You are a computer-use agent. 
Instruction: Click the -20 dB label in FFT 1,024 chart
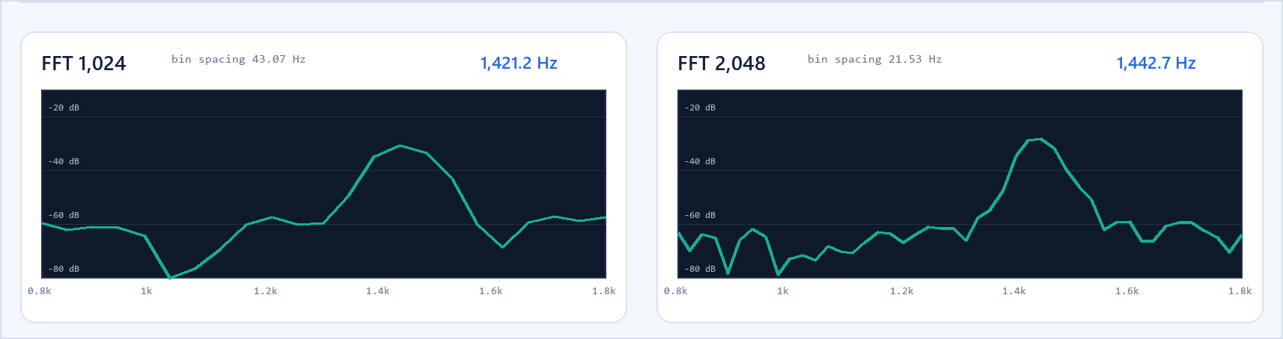coord(64,108)
